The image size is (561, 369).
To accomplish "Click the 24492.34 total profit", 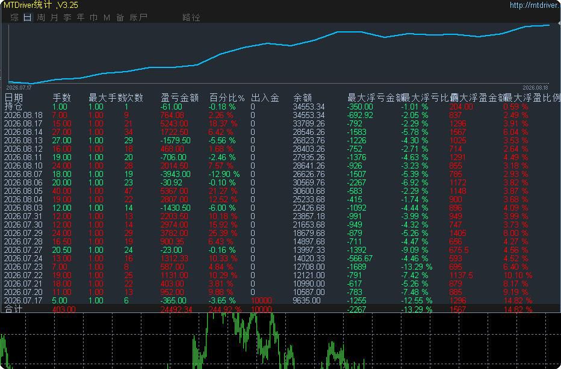I will coord(176,309).
